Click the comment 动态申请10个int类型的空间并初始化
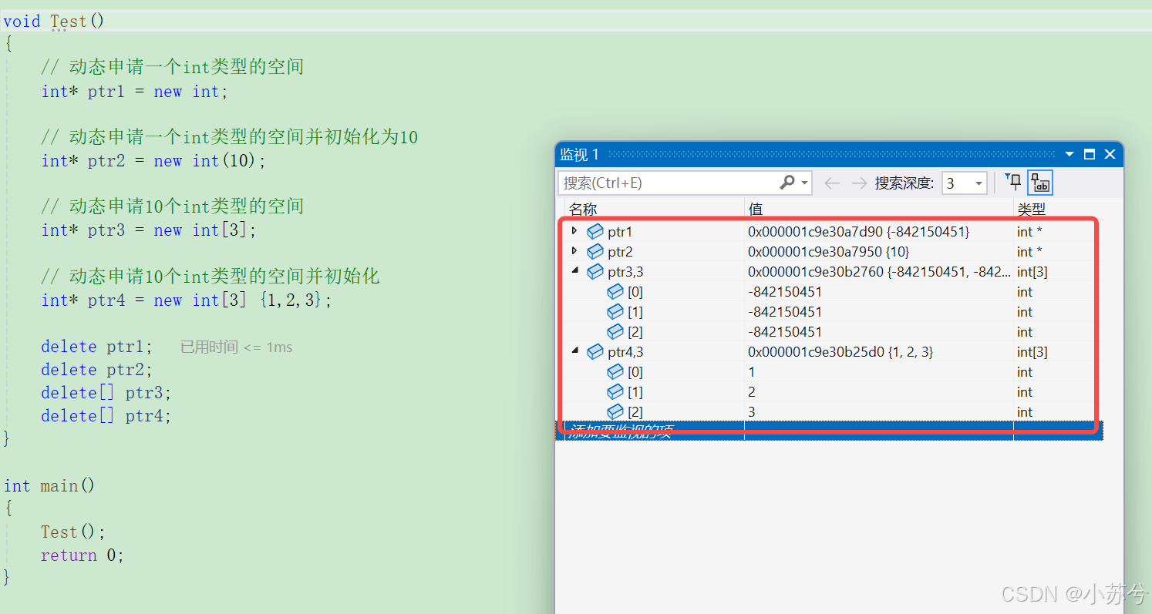This screenshot has height=614, width=1152. (211, 276)
